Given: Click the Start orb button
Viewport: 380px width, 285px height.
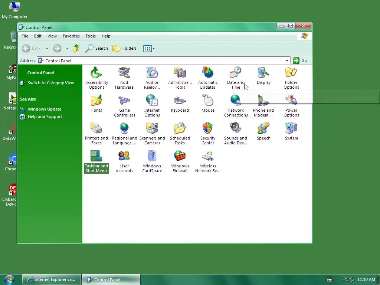Looking at the screenshot, I should point(9,280).
